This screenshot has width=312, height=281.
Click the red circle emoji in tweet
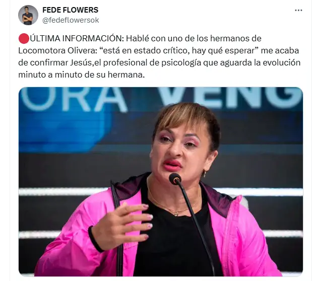click(x=24, y=39)
